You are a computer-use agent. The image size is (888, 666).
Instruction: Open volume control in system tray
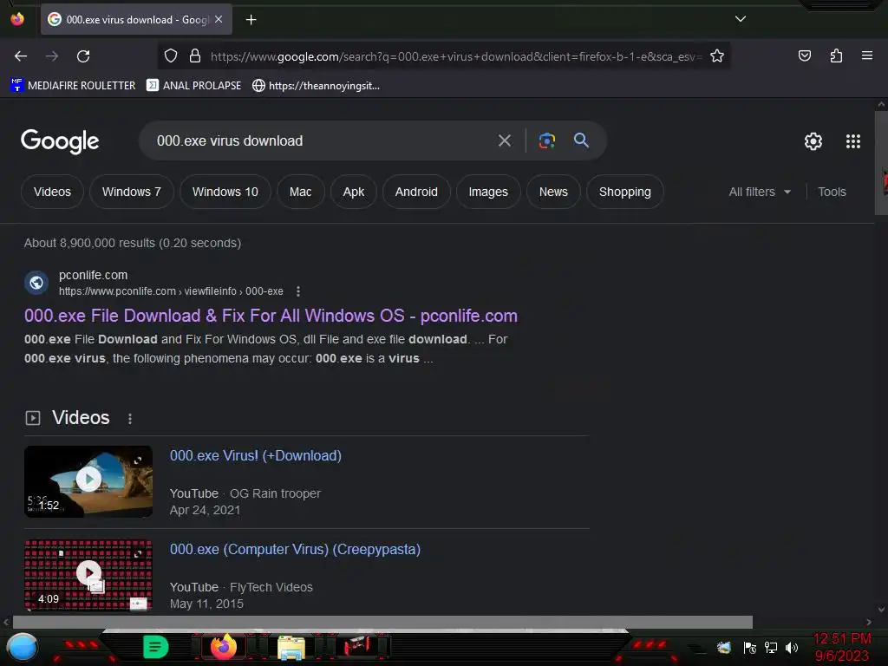(x=792, y=647)
